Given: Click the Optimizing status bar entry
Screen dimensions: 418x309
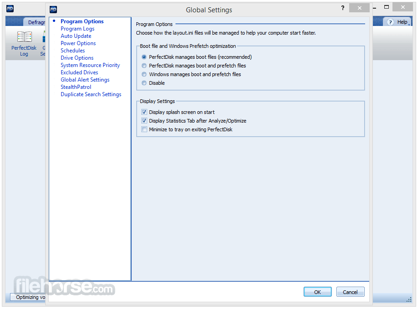Looking at the screenshot, I should tap(28, 297).
